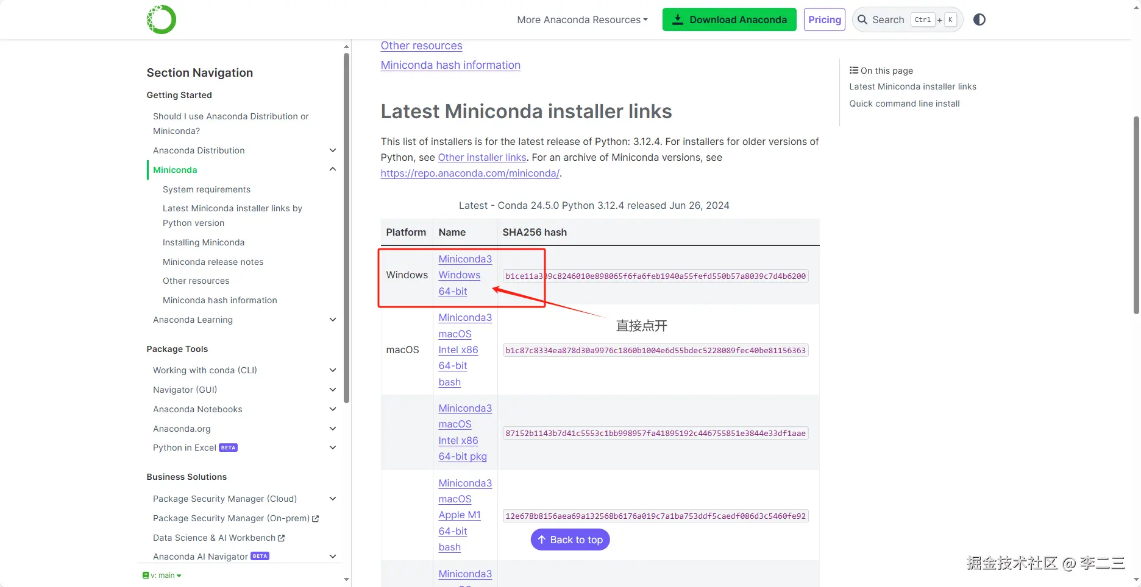The width and height of the screenshot is (1141, 587).
Task: Open System requirements in the sidebar
Action: click(207, 189)
